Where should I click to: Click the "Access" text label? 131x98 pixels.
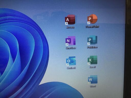(x=70, y=27)
